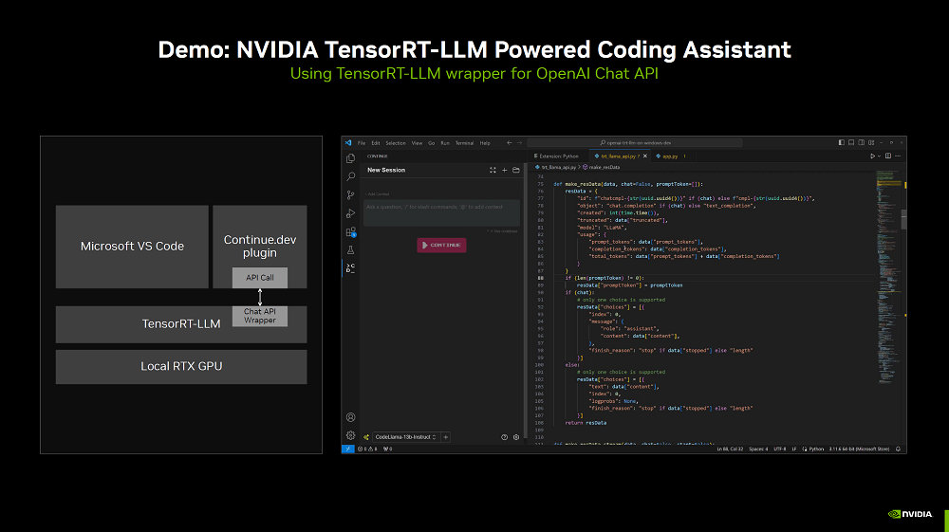Click Ln 88, Col 32 in status bar
Screen dimensions: 949x532
pyautogui.click(x=730, y=449)
